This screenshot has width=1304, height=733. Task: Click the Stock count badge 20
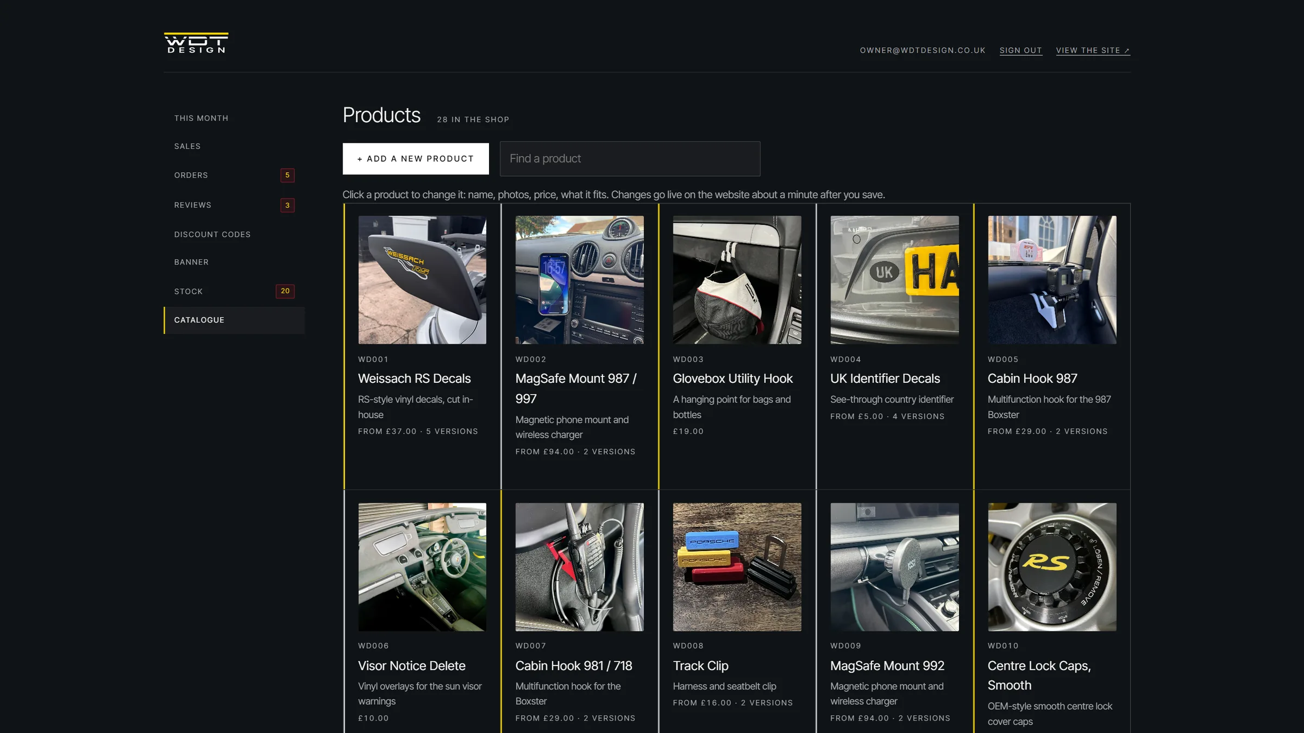tap(285, 291)
